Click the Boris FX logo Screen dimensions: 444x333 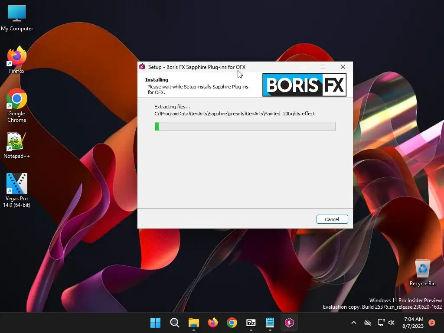[304, 85]
